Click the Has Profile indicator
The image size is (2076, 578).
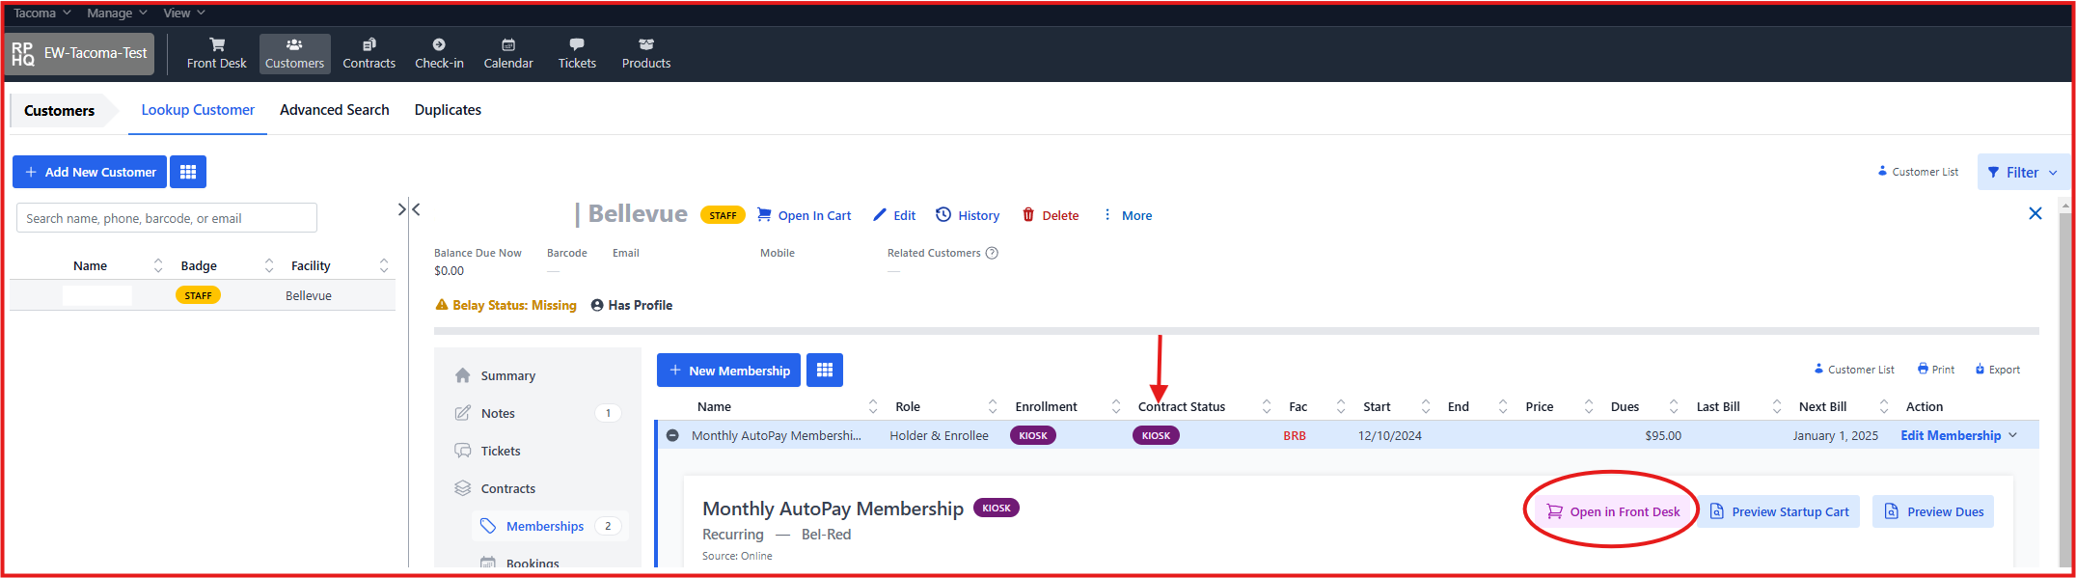[x=632, y=305]
